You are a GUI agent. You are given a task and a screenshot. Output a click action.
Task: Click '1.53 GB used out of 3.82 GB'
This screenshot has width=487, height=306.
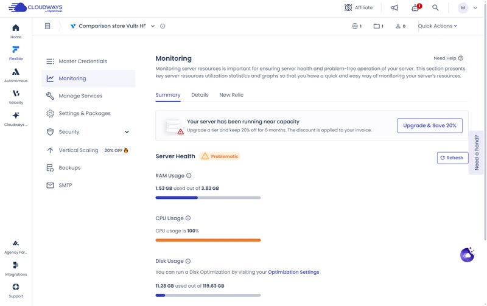click(x=187, y=188)
